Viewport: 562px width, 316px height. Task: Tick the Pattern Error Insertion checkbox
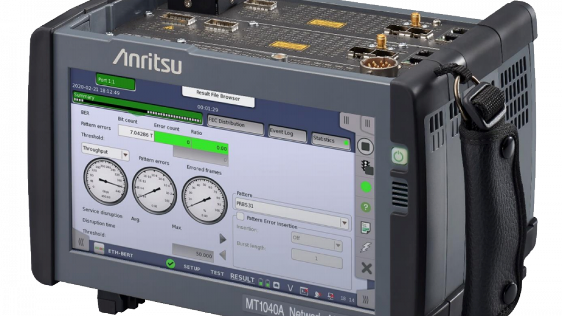tap(240, 216)
